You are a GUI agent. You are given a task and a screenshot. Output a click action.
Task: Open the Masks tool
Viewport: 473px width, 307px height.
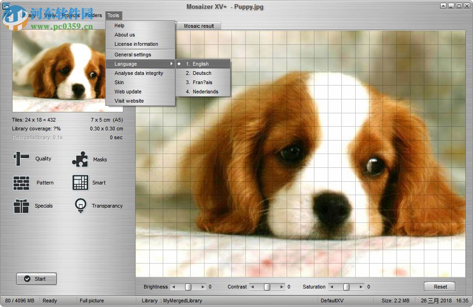(x=80, y=159)
